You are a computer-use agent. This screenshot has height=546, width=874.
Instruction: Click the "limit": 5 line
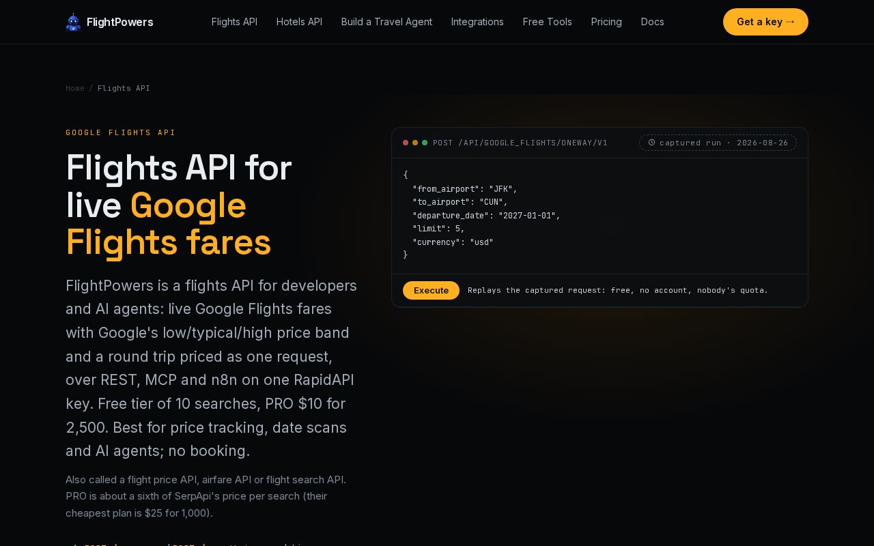click(438, 229)
